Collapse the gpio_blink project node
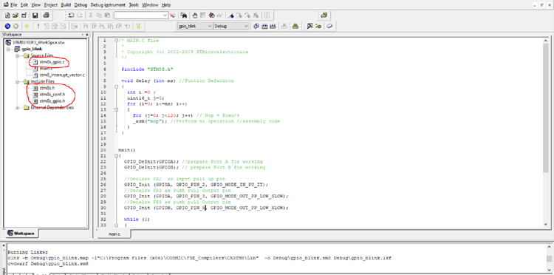The width and height of the screenshot is (554, 275). (8, 49)
